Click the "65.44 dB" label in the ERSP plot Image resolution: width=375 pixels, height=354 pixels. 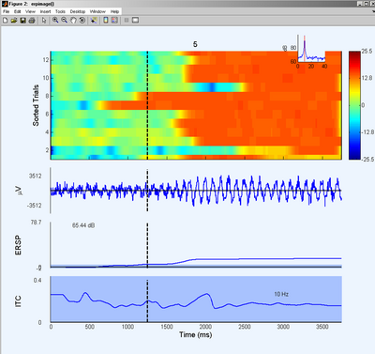point(83,225)
